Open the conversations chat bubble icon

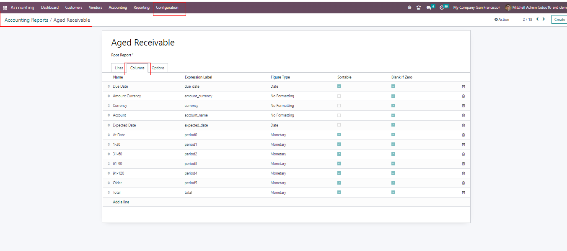coord(429,8)
